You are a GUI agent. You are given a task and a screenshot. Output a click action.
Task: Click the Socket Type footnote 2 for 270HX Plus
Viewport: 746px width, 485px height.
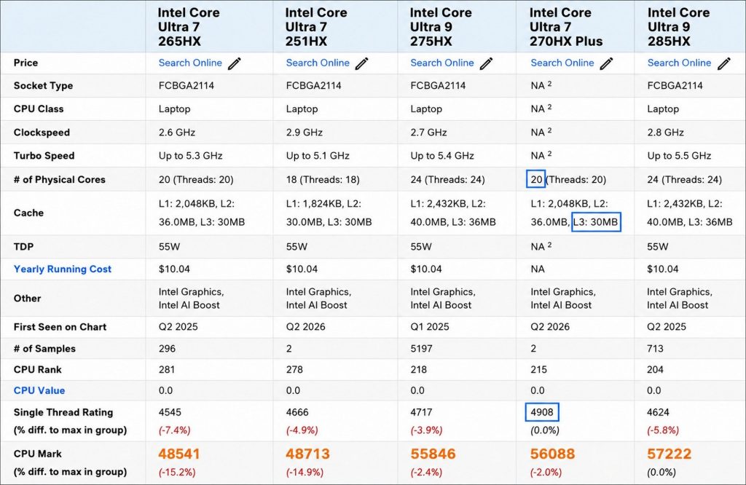pos(549,84)
